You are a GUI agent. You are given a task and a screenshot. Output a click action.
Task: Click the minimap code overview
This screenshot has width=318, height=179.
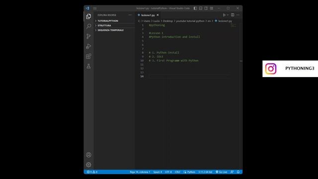tap(234, 26)
